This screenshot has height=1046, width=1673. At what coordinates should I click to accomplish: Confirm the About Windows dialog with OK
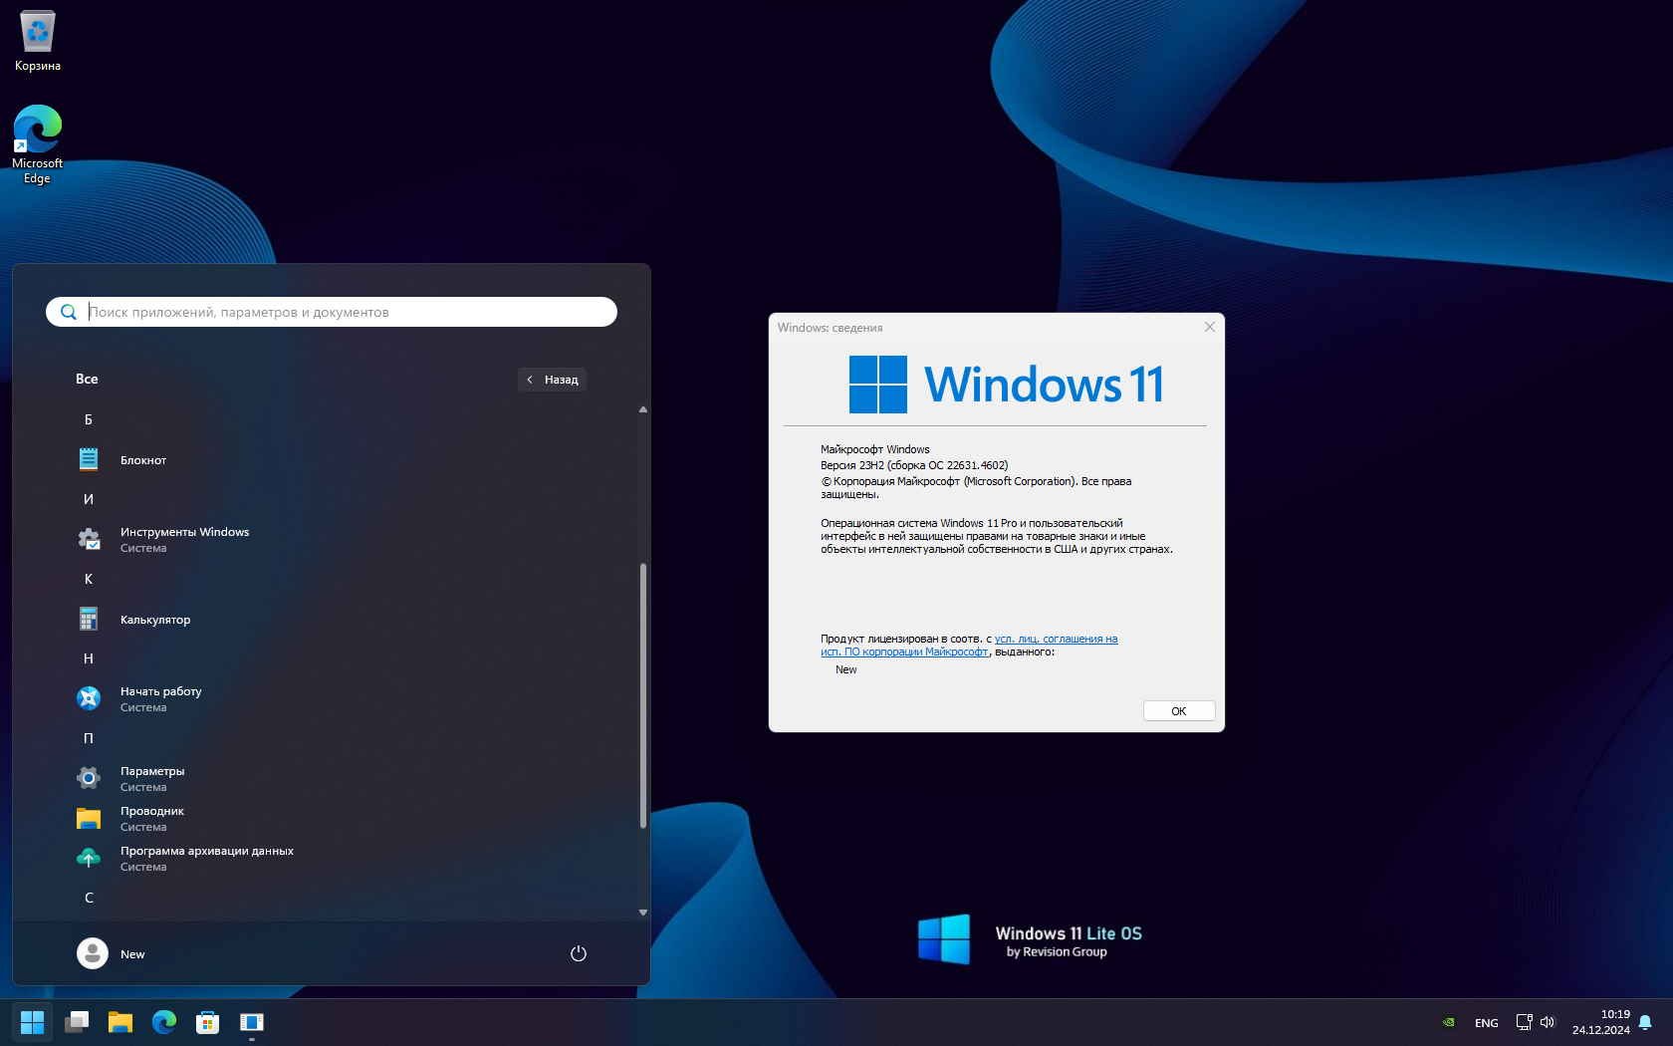click(1179, 711)
